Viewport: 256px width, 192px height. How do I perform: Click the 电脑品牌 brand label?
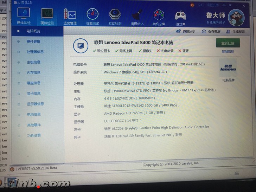pyautogui.click(x=228, y=80)
